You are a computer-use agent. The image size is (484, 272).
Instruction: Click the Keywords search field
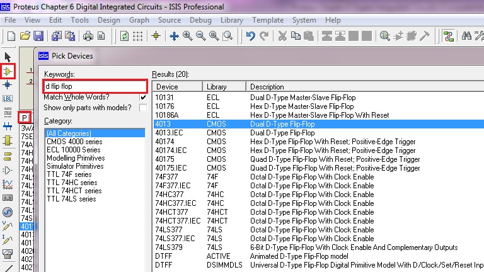tap(95, 86)
